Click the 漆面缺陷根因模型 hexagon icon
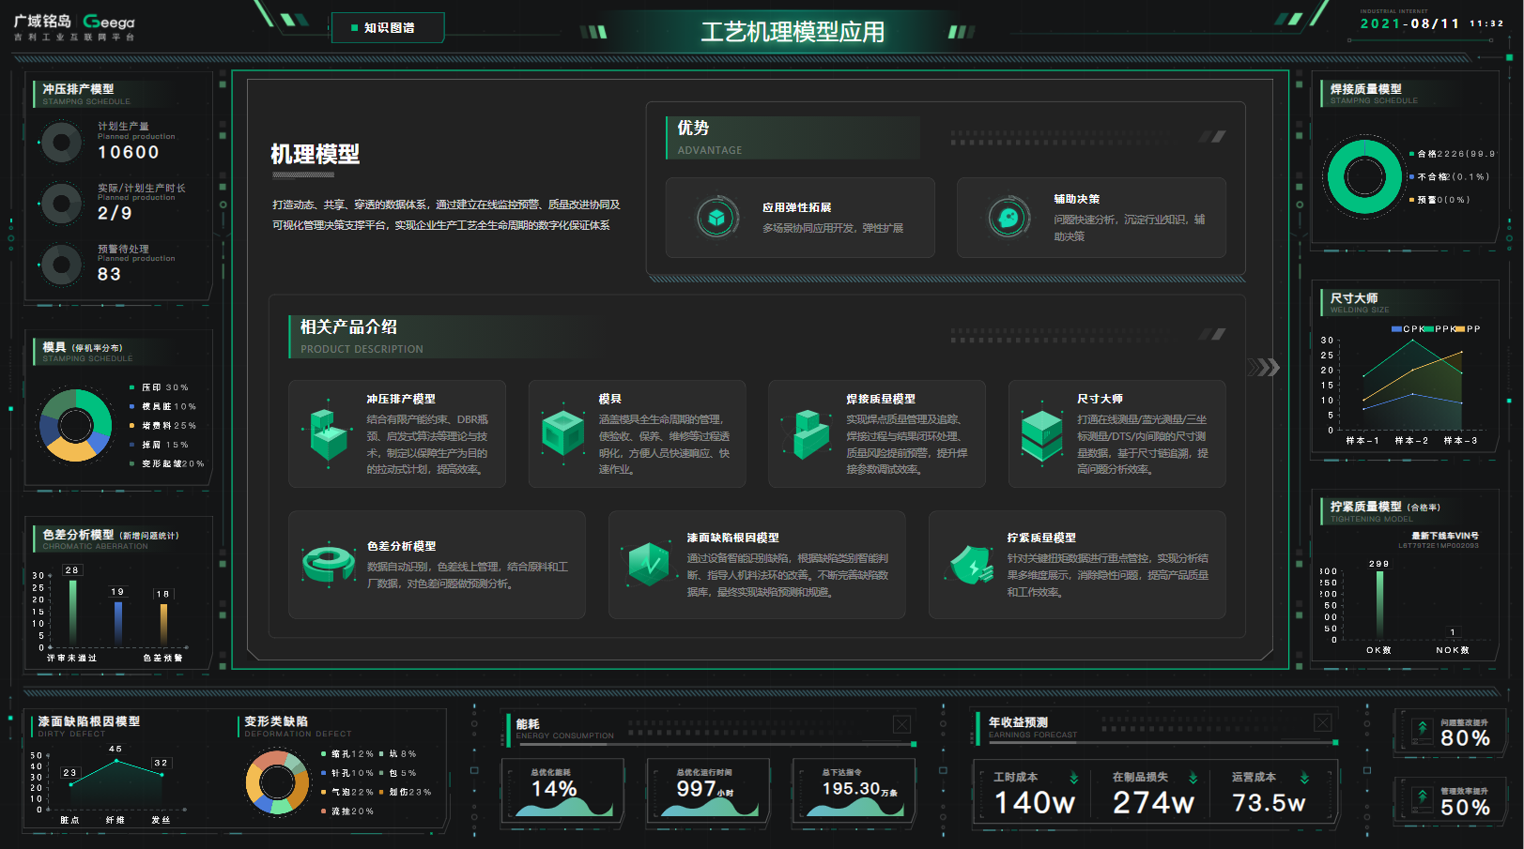 (648, 565)
